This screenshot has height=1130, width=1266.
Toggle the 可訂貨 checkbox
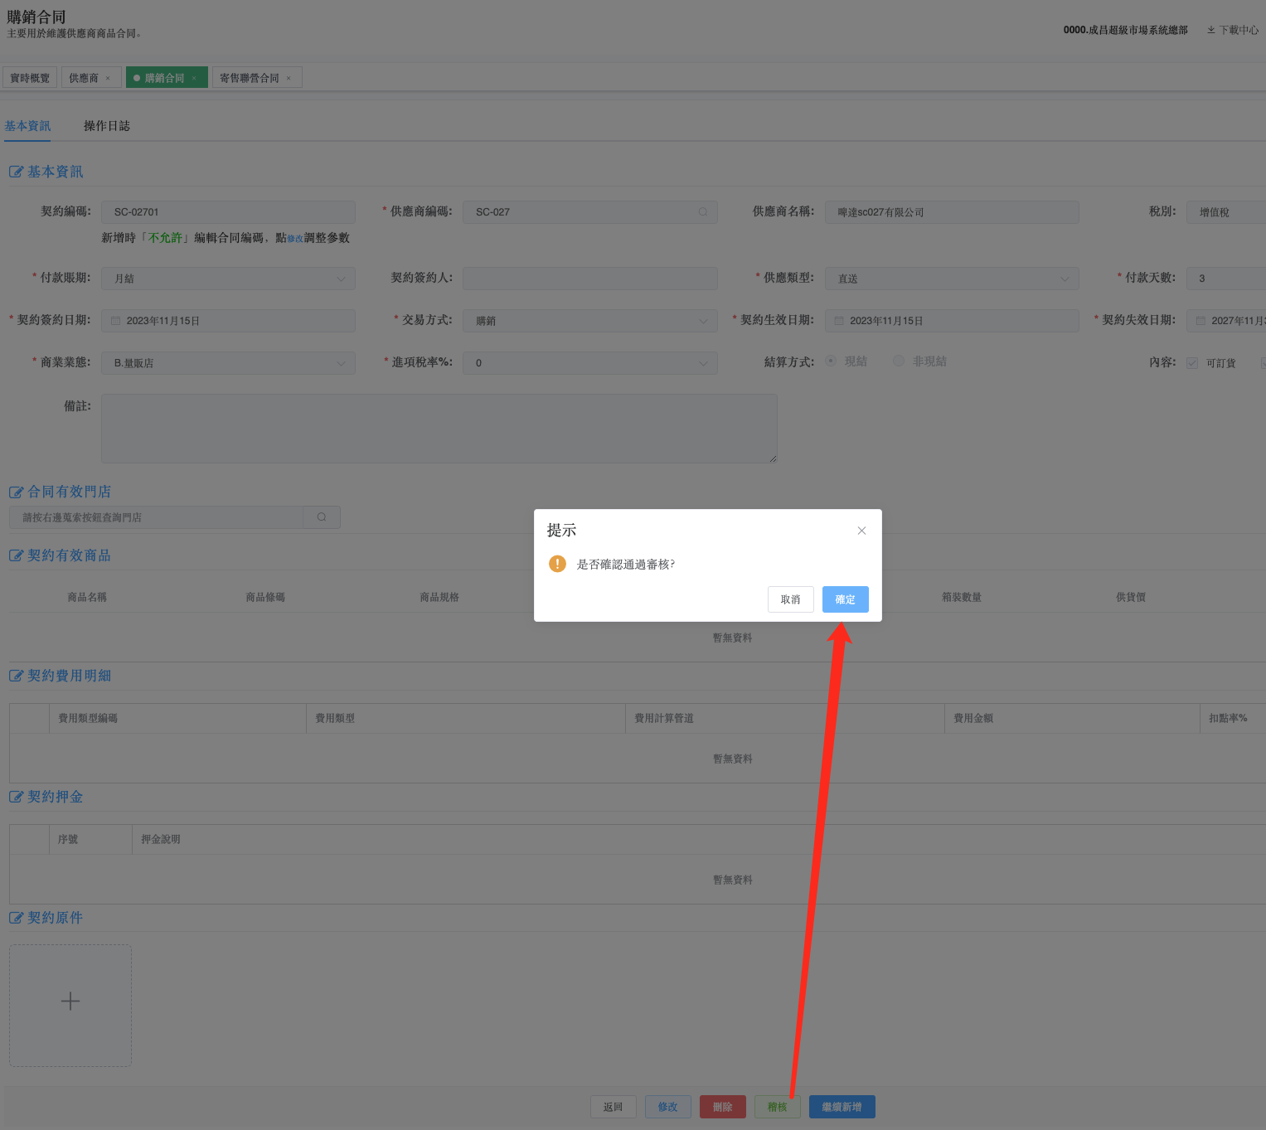[1192, 363]
